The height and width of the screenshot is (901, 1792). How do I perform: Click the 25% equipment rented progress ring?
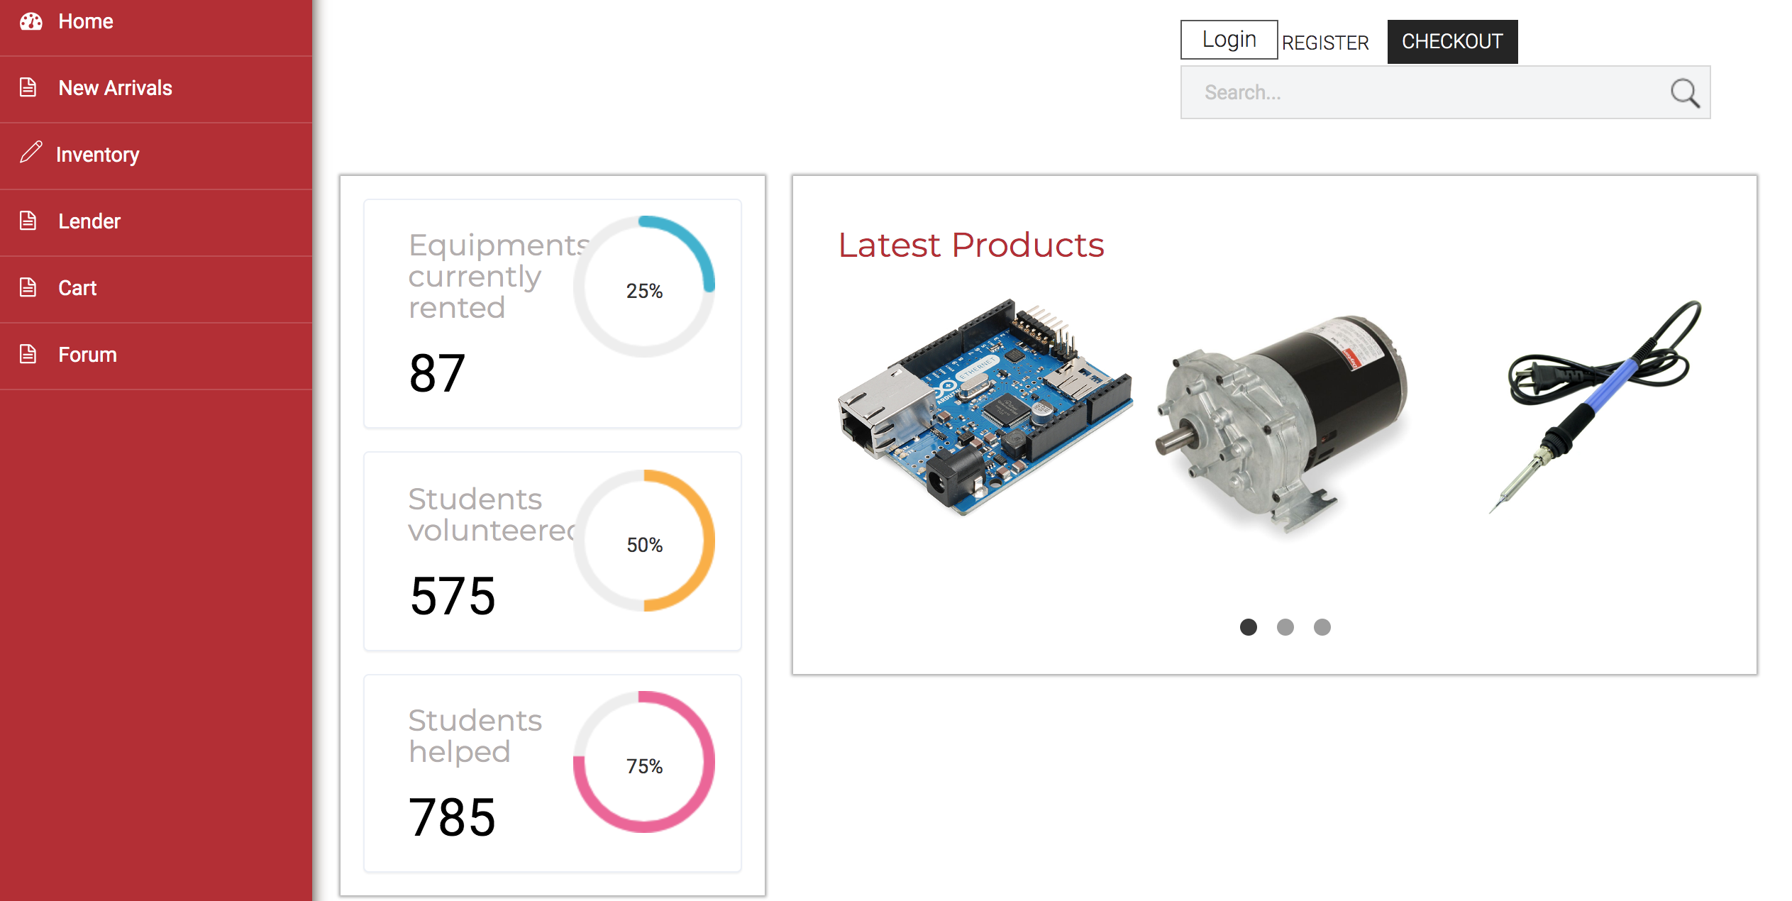[643, 287]
